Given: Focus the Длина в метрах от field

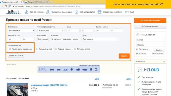Looking at the screenshot, I should [103, 30].
